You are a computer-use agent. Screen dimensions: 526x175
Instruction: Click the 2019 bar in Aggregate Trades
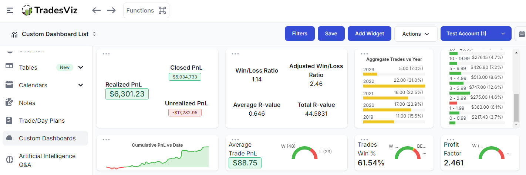click(378, 122)
